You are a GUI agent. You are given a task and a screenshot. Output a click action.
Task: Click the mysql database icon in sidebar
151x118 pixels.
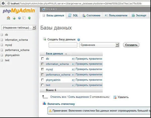pos(2,45)
